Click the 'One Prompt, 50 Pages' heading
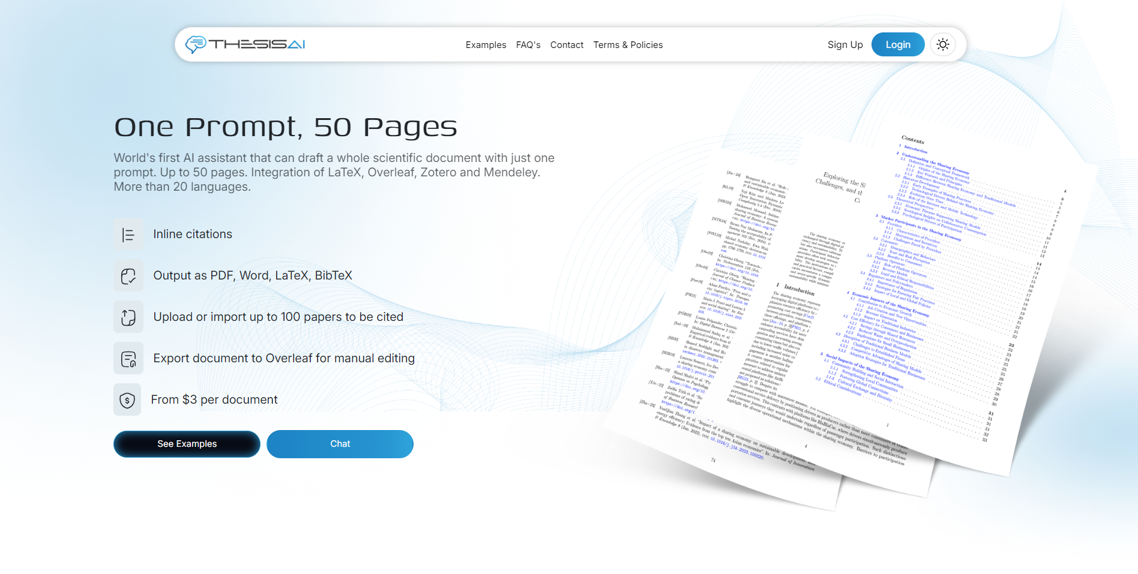The image size is (1138, 574). (x=286, y=127)
